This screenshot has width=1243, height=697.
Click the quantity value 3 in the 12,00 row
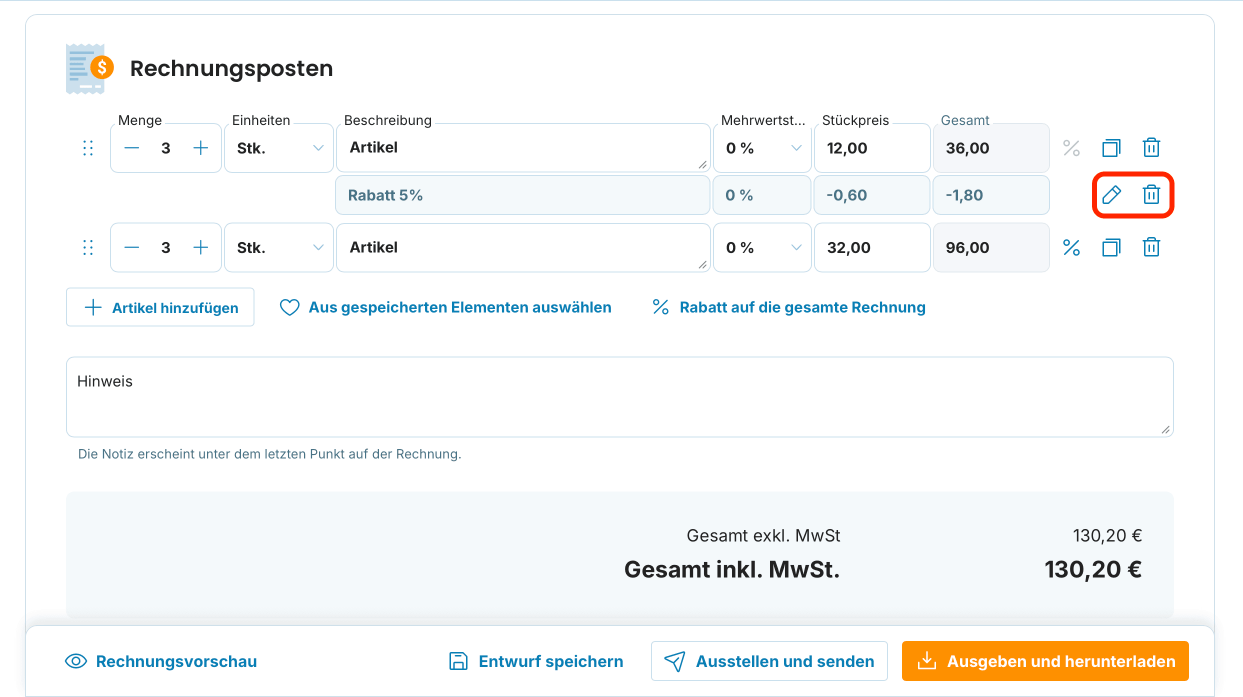click(166, 148)
